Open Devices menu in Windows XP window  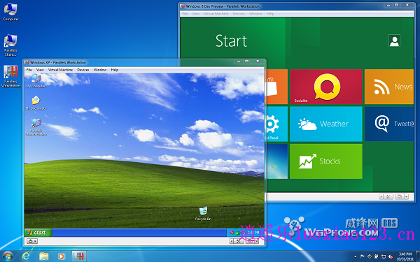coord(83,70)
